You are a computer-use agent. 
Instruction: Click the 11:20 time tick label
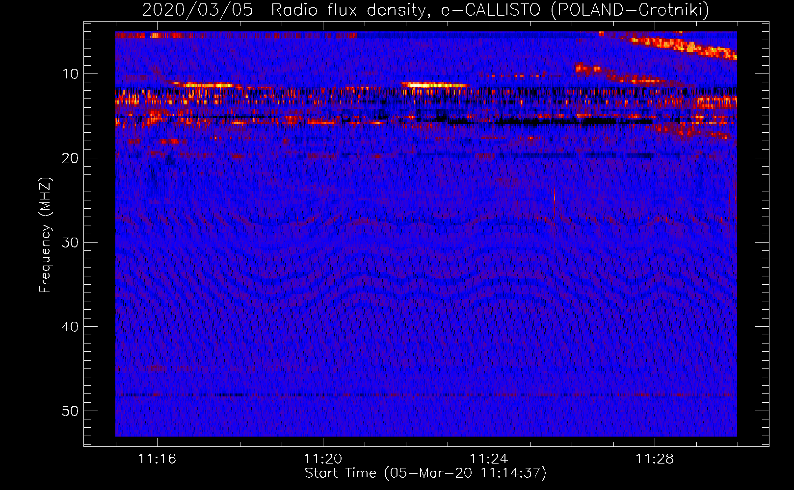pos(323,459)
